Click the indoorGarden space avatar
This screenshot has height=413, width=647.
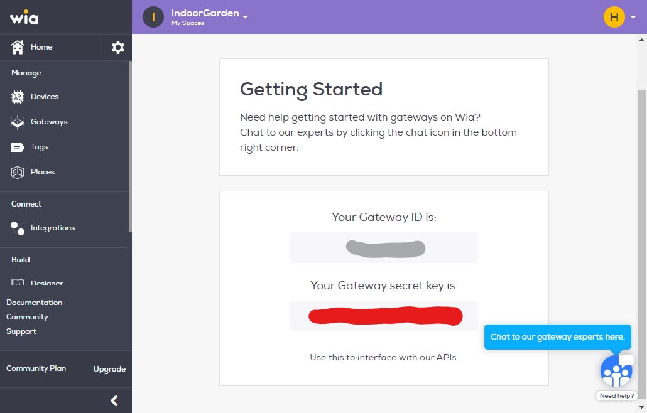click(x=153, y=17)
